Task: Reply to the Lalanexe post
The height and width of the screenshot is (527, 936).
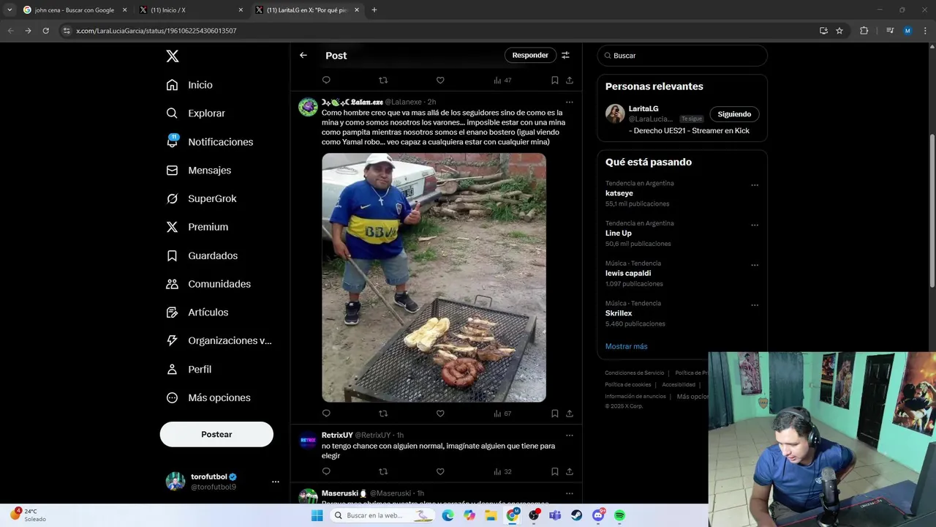Action: [x=326, y=414]
